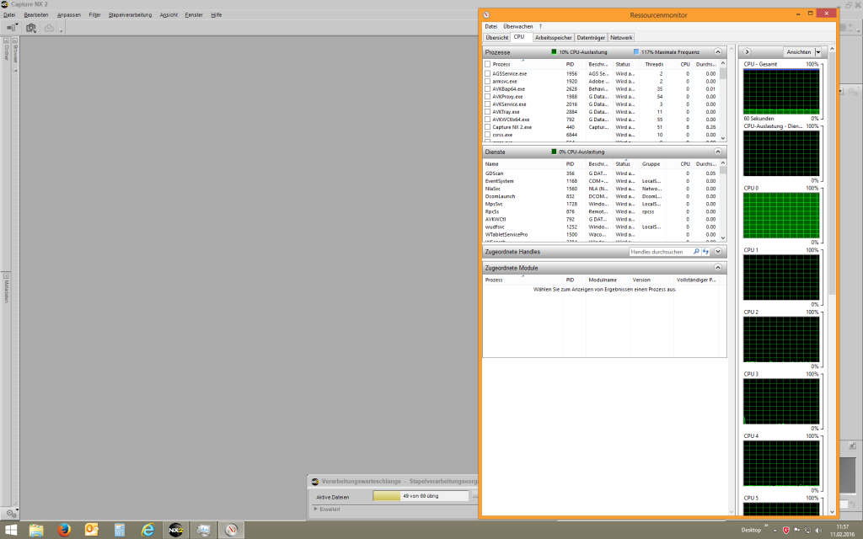The width and height of the screenshot is (863, 539).
Task: Open the workspace selector toolbar icon
Action: click(12, 28)
